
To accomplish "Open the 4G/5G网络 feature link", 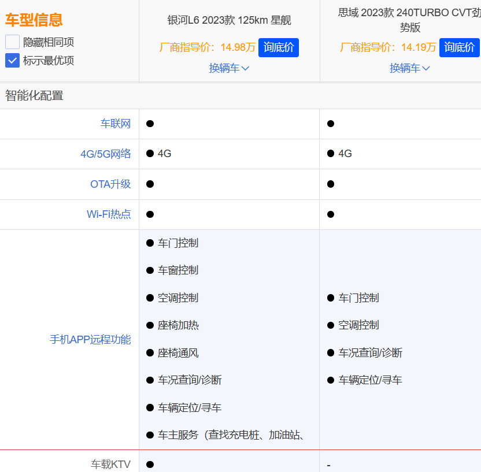I will pyautogui.click(x=105, y=154).
